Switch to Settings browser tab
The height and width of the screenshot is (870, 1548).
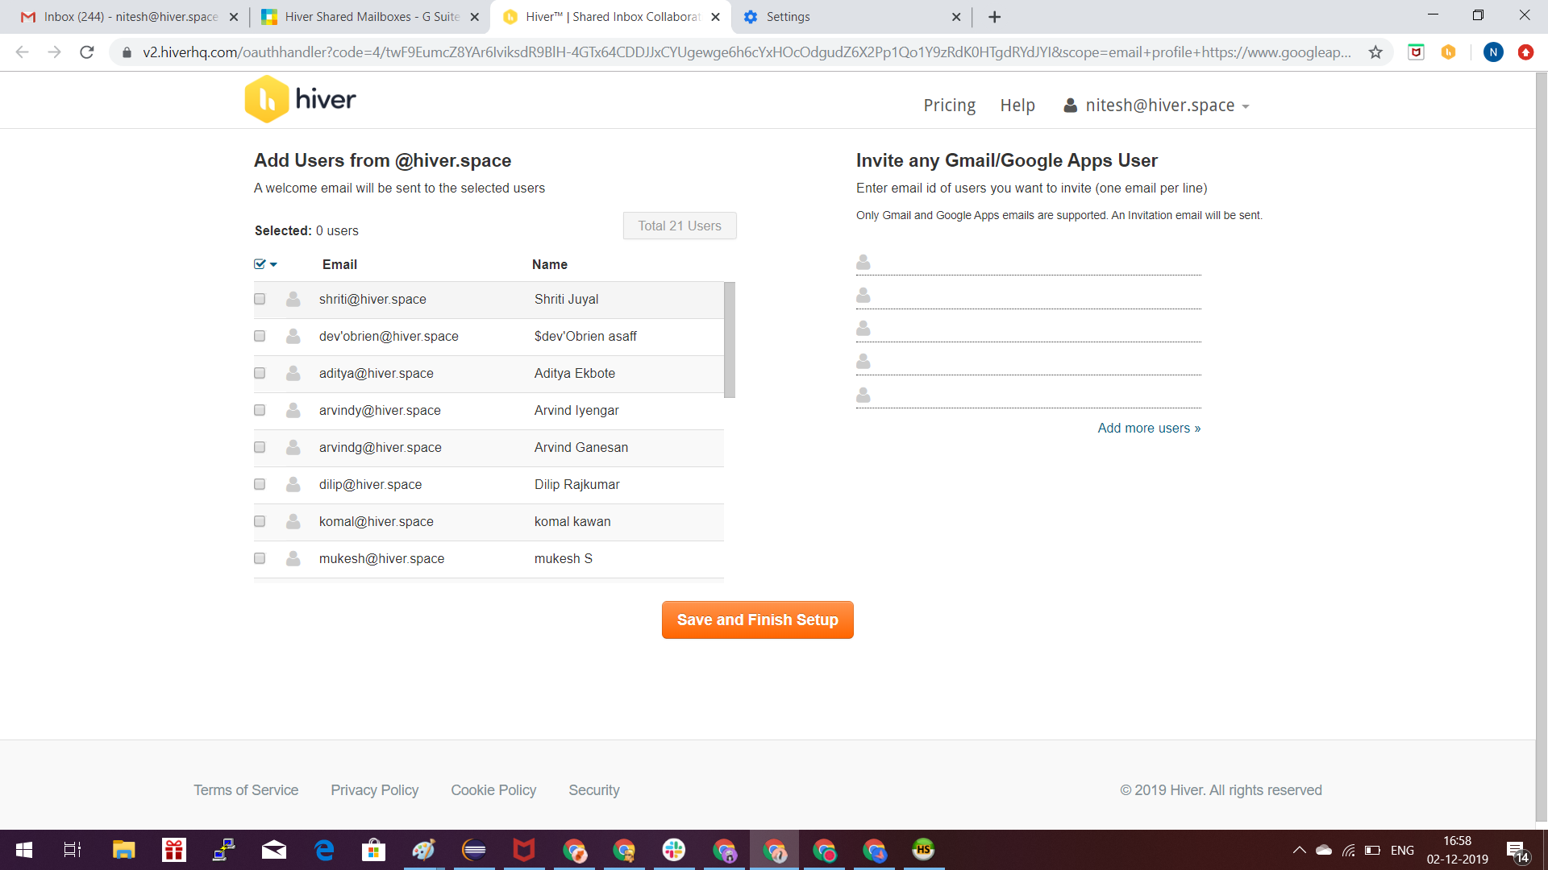851,17
